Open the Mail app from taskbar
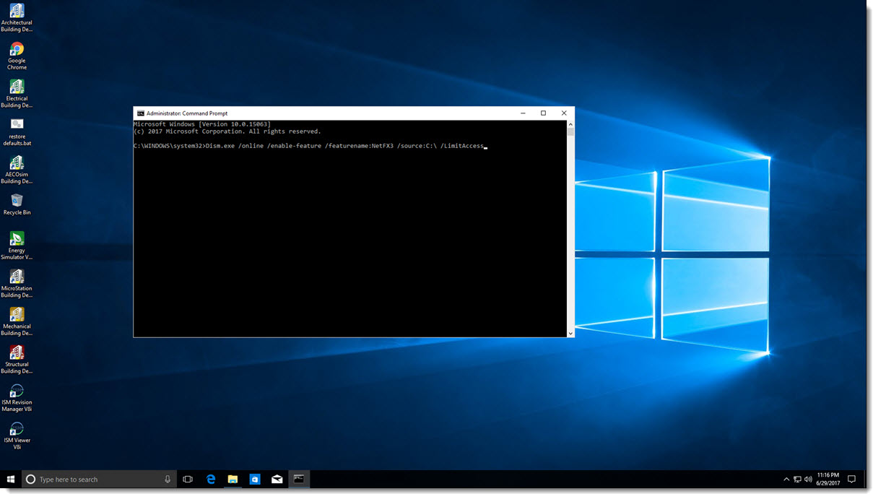The image size is (873, 494). coord(277,479)
